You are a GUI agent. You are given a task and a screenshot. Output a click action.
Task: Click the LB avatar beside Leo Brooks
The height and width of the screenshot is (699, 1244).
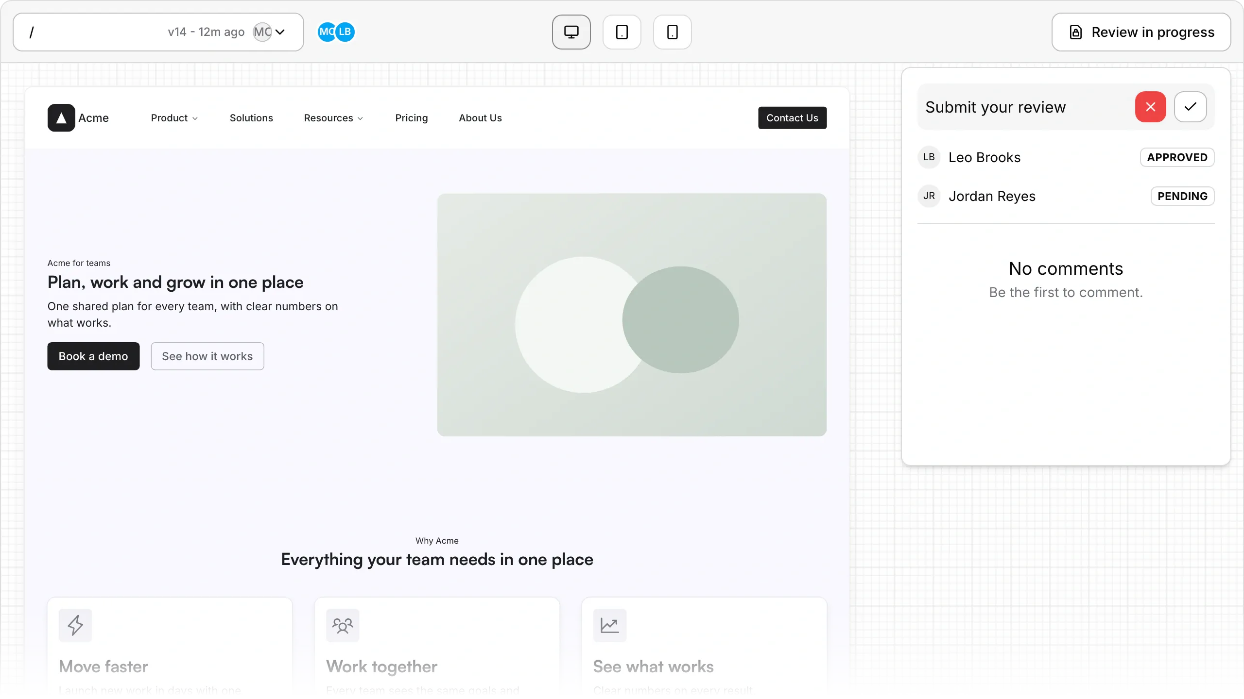(x=929, y=157)
